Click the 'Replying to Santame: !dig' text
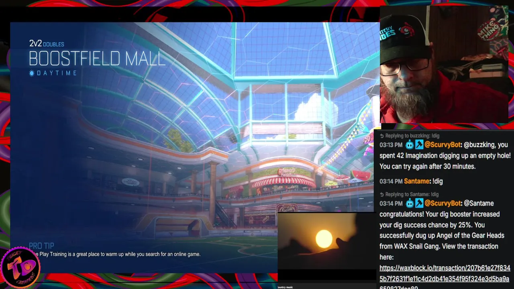 (x=412, y=194)
